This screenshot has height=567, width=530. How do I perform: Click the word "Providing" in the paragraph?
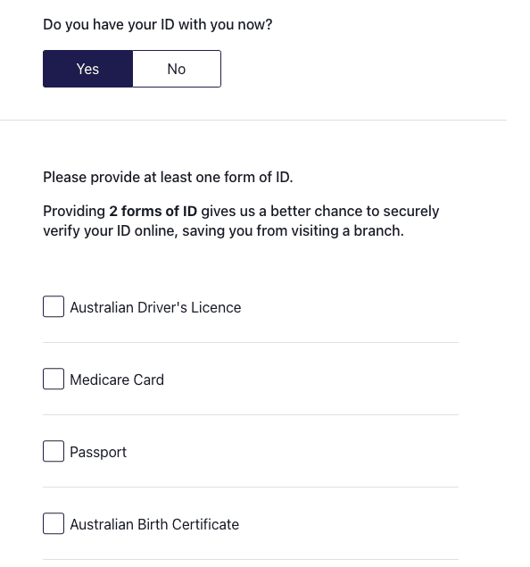coord(74,212)
